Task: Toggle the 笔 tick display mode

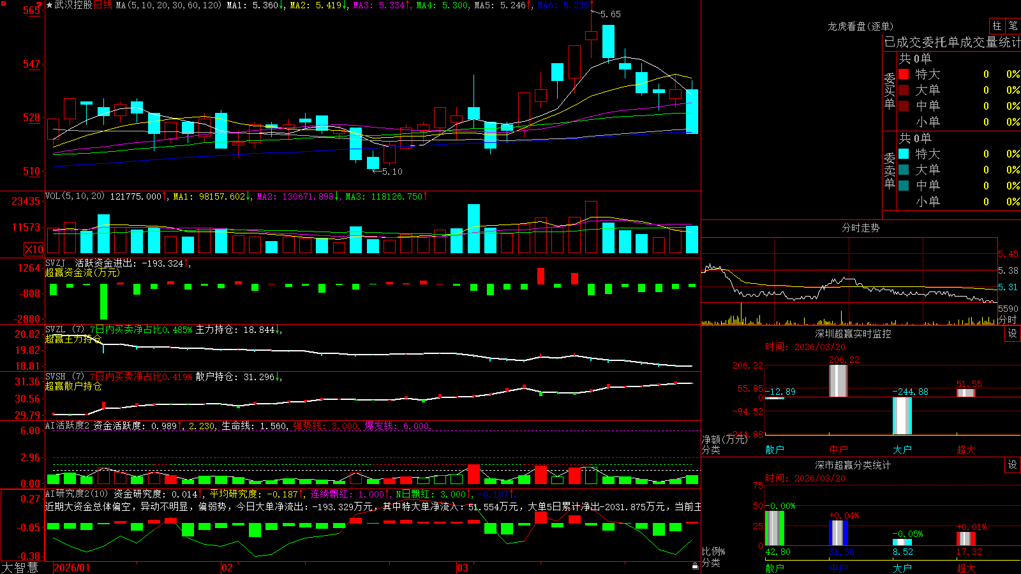Action: 1013,26
